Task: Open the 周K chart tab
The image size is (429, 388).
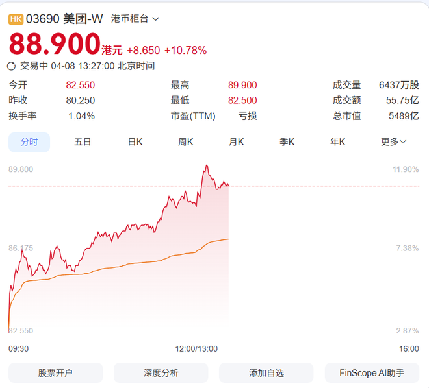Action: pyautogui.click(x=186, y=141)
